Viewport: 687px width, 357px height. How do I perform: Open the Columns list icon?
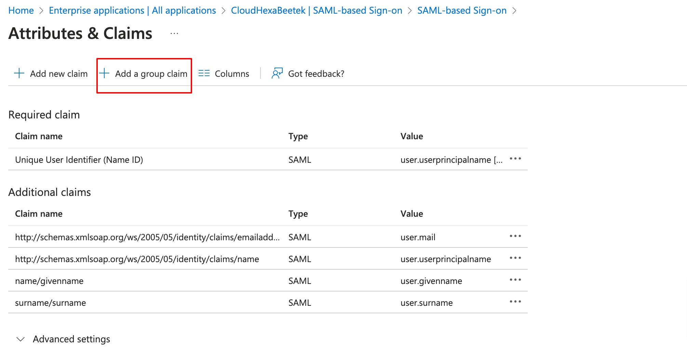(x=204, y=73)
